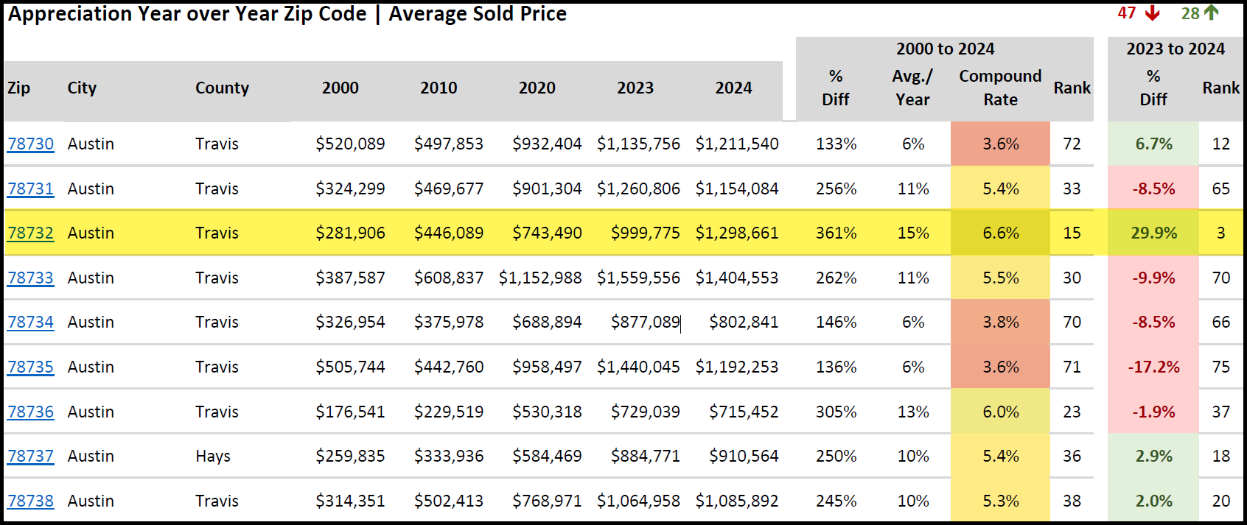
Task: Click the Avg./Year column header
Action: pos(912,88)
